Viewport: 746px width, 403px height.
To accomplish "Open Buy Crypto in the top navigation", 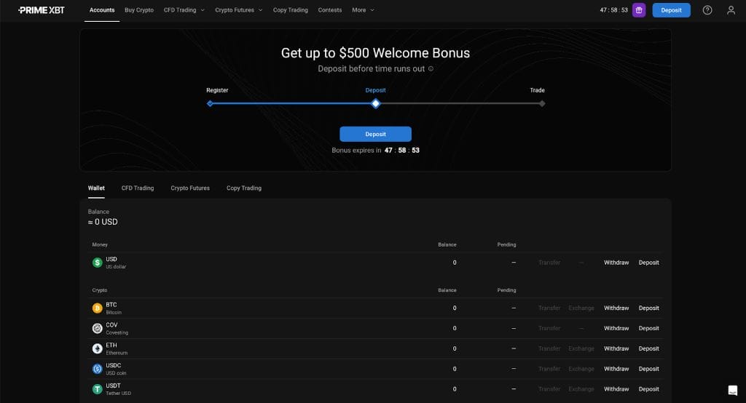I will coord(139,10).
